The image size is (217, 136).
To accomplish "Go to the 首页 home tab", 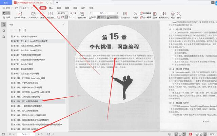I will tap(6, 2).
